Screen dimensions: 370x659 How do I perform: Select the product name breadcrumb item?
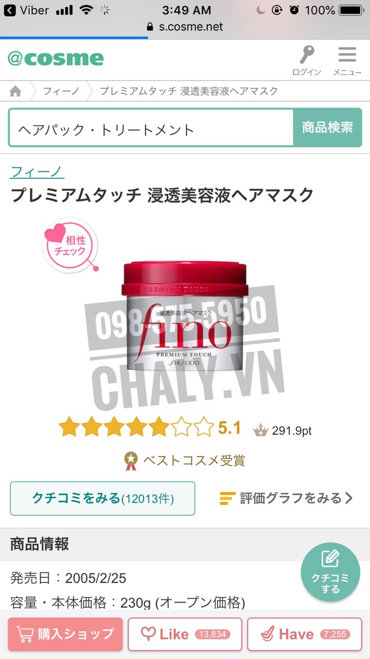tap(189, 92)
